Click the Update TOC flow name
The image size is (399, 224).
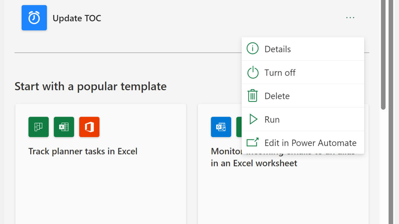pos(77,18)
